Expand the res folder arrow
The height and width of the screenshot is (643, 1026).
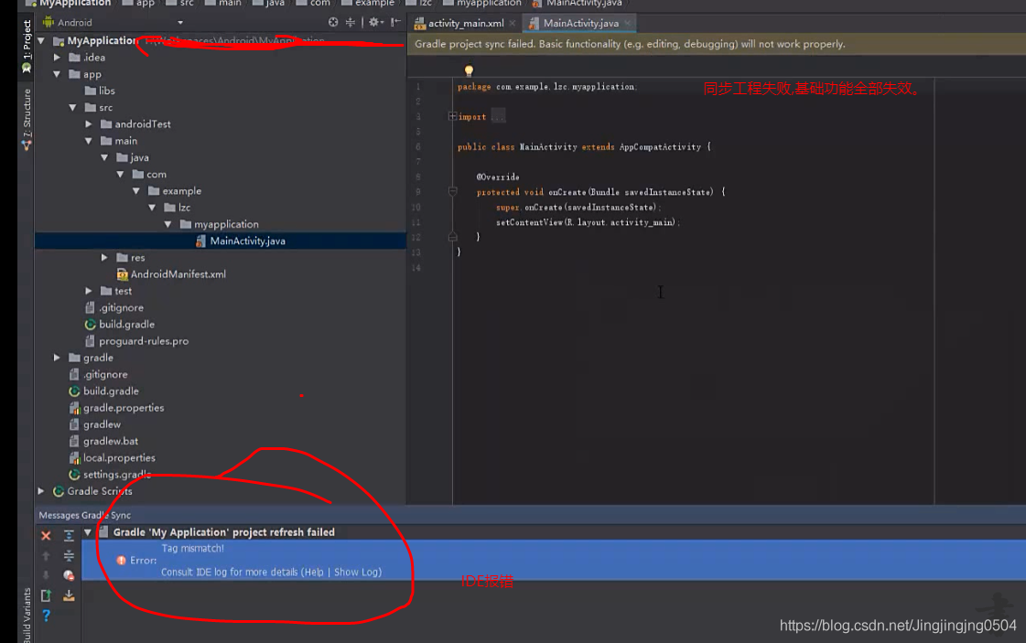tap(104, 258)
